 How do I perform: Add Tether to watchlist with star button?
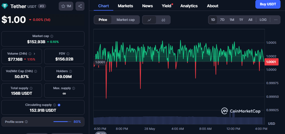(66, 6)
